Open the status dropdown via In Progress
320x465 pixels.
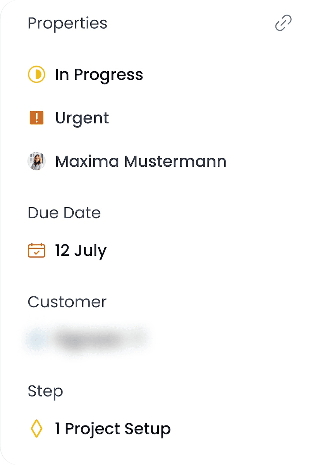(99, 74)
